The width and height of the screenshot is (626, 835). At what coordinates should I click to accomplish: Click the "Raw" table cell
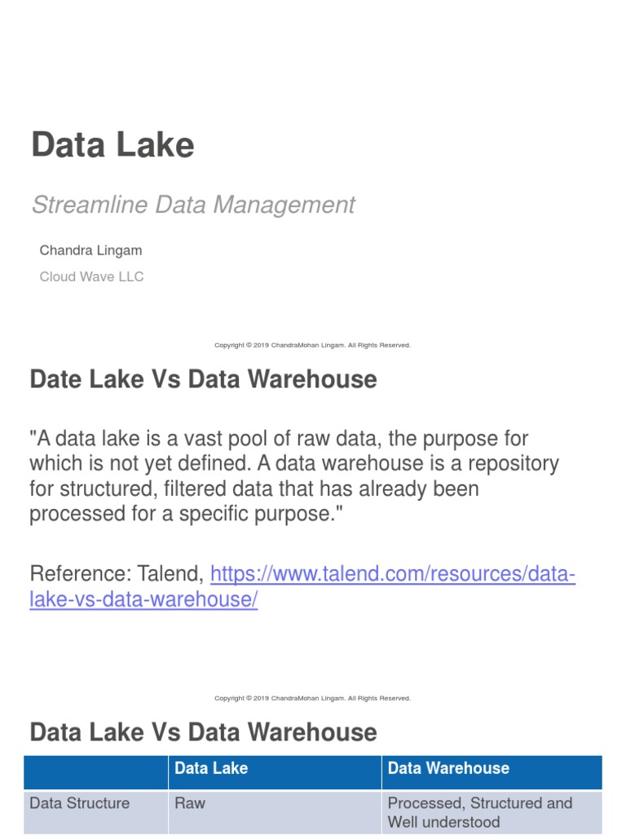coord(190,803)
